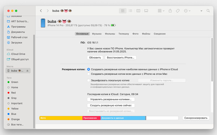Image resolution: width=217 pixels, height=135 pixels.
Task: Switch to the Фильмы tab
Action: coord(110,34)
